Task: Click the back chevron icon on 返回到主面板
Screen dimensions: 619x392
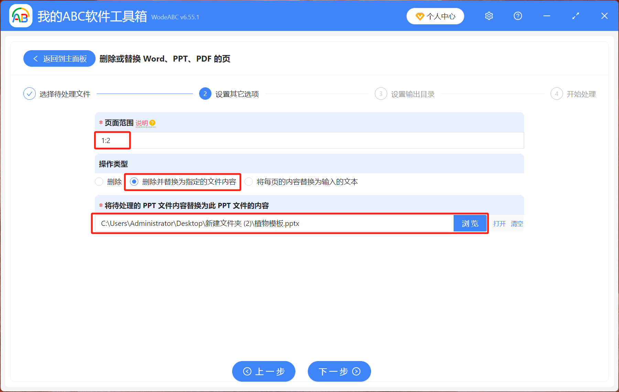Action: (x=36, y=58)
